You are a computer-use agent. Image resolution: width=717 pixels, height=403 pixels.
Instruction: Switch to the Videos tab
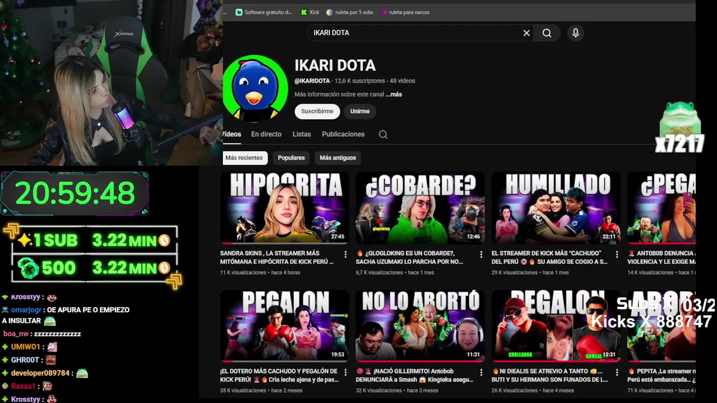pos(232,134)
